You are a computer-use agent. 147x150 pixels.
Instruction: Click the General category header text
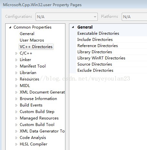click(85, 27)
